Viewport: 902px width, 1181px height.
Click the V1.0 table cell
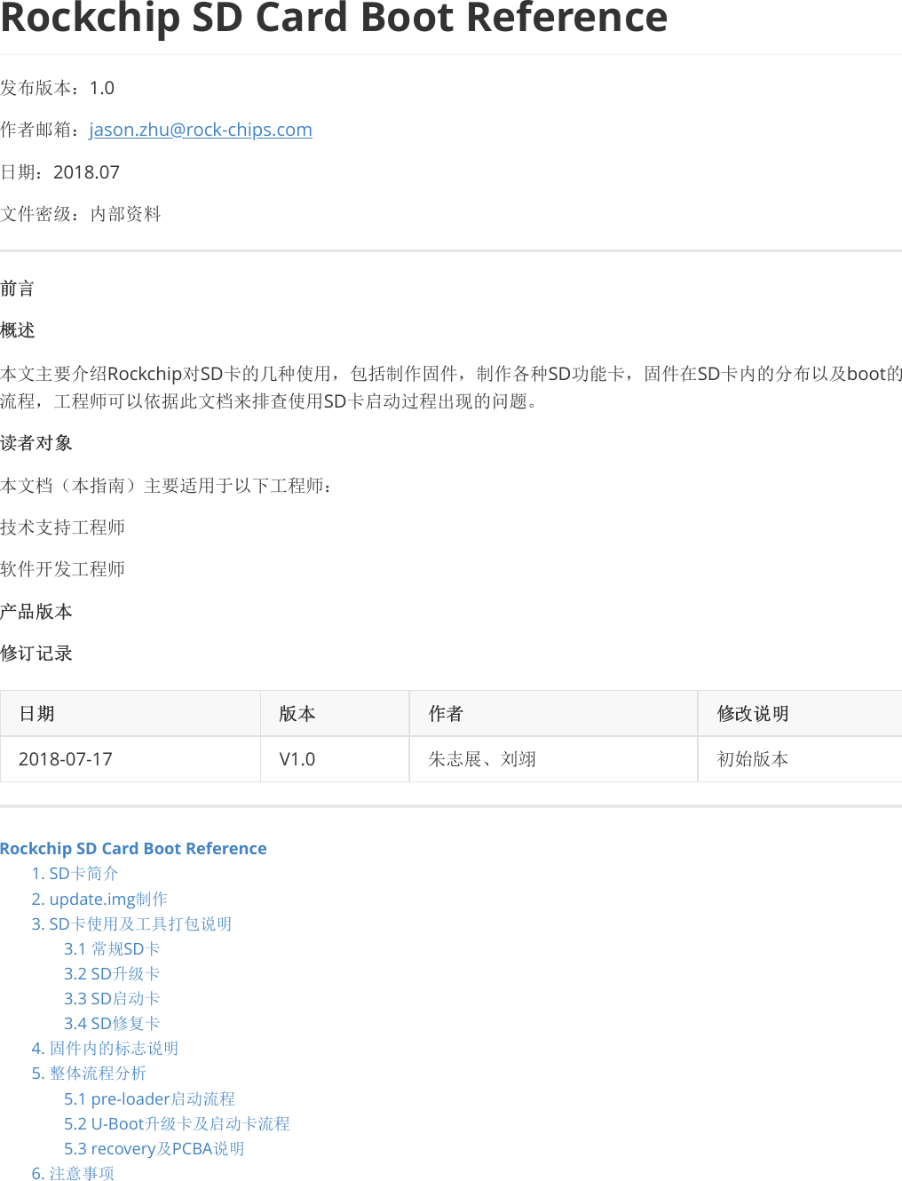(335, 759)
